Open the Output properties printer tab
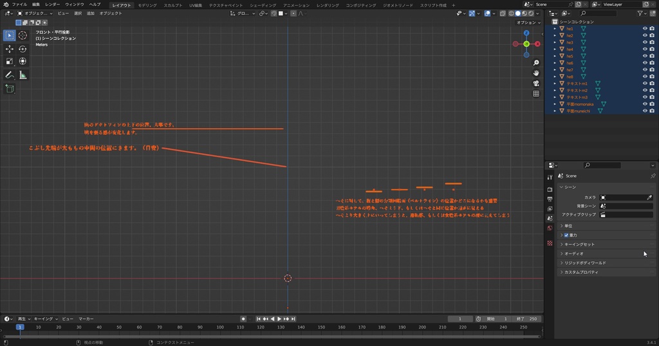 550,199
